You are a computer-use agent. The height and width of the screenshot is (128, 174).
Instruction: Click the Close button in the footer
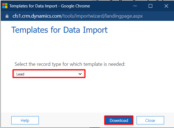click(x=150, y=120)
